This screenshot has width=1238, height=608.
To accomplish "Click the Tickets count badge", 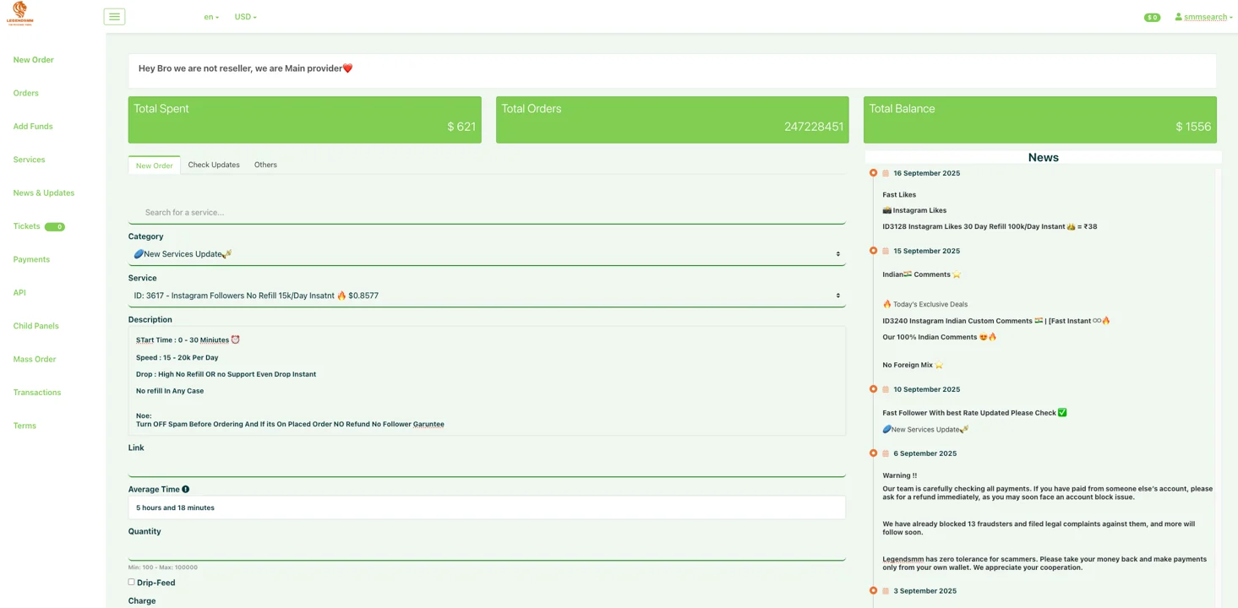I will click(55, 226).
